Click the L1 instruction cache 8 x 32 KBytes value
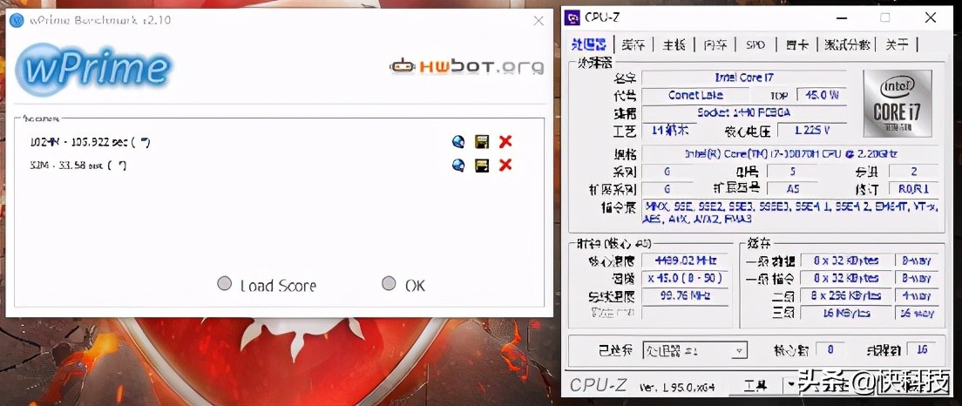 pyautogui.click(x=845, y=277)
